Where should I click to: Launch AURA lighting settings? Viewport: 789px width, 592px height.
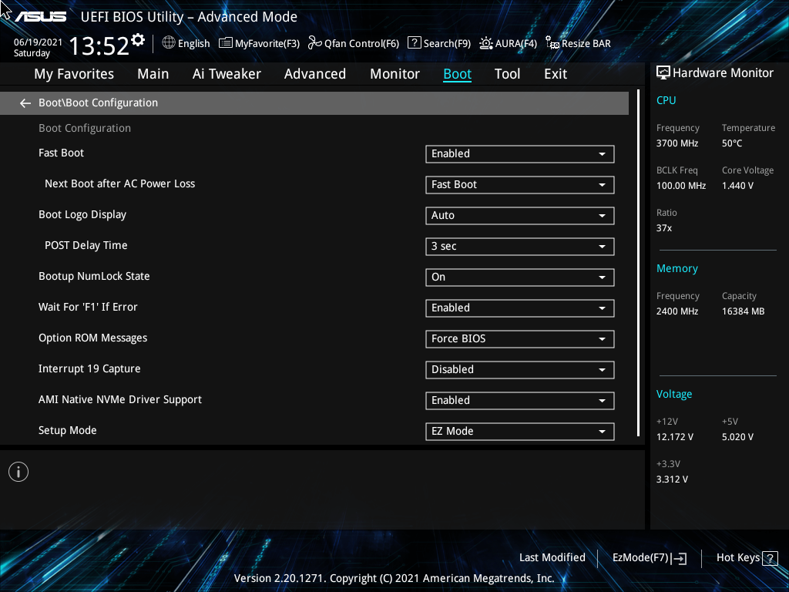(x=508, y=43)
